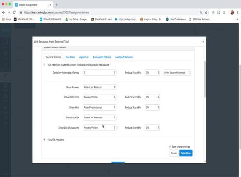Viewport: 241px width, 177px height.
Task: Show more bookmarks with the overflow chevron
Action: [x=237, y=19]
